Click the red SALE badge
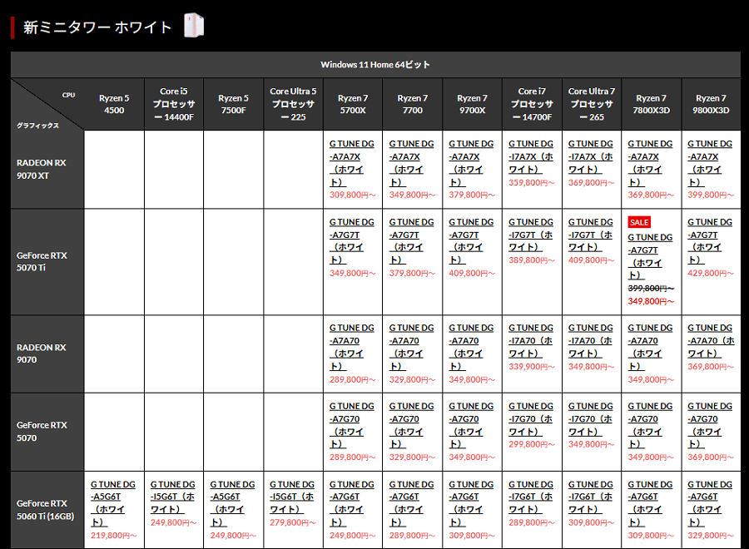 click(639, 223)
